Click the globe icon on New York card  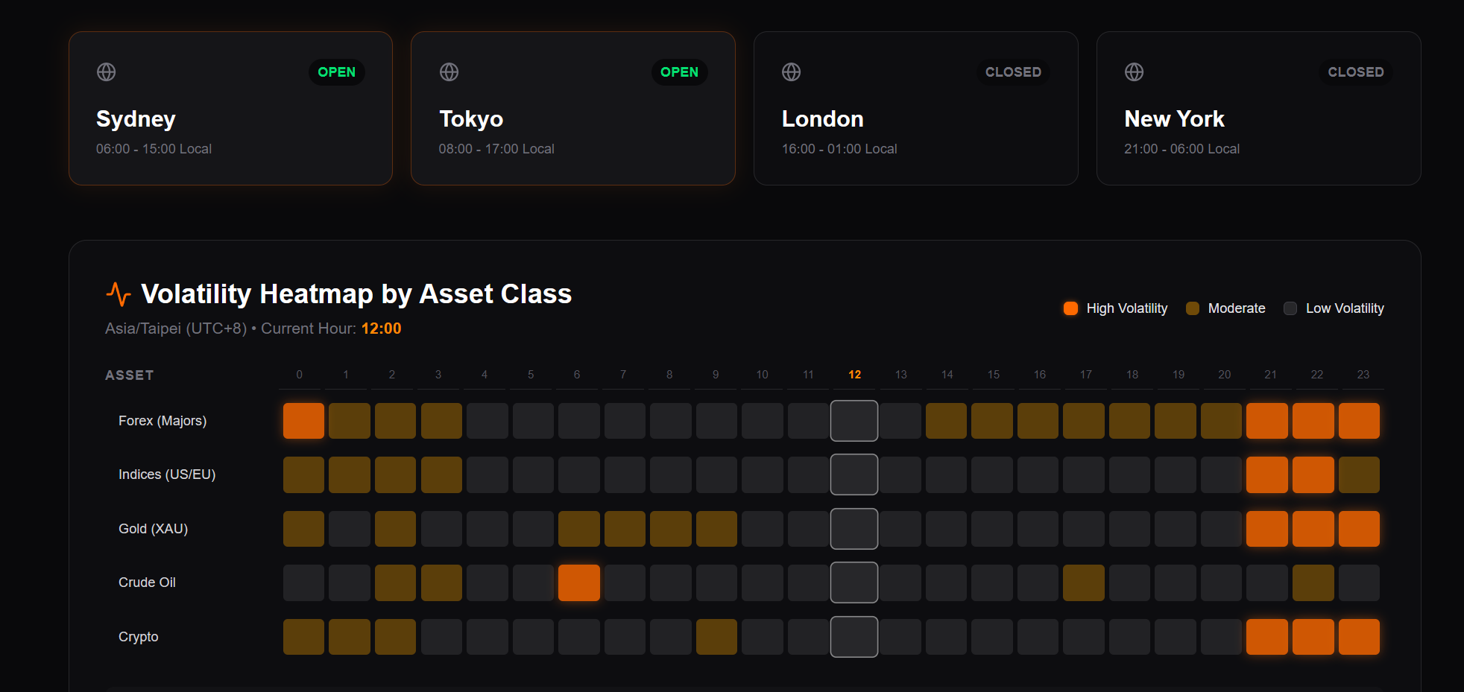[x=1134, y=72]
